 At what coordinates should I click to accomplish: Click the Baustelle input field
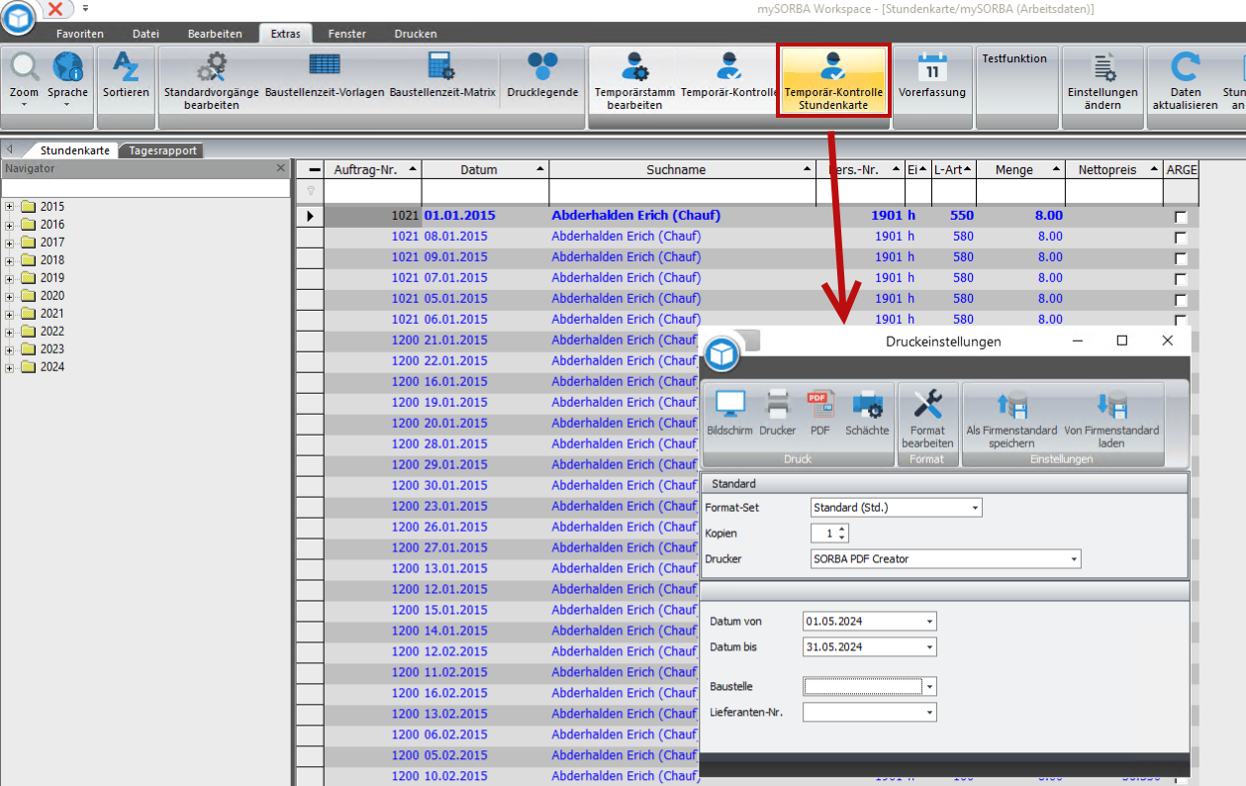click(862, 686)
